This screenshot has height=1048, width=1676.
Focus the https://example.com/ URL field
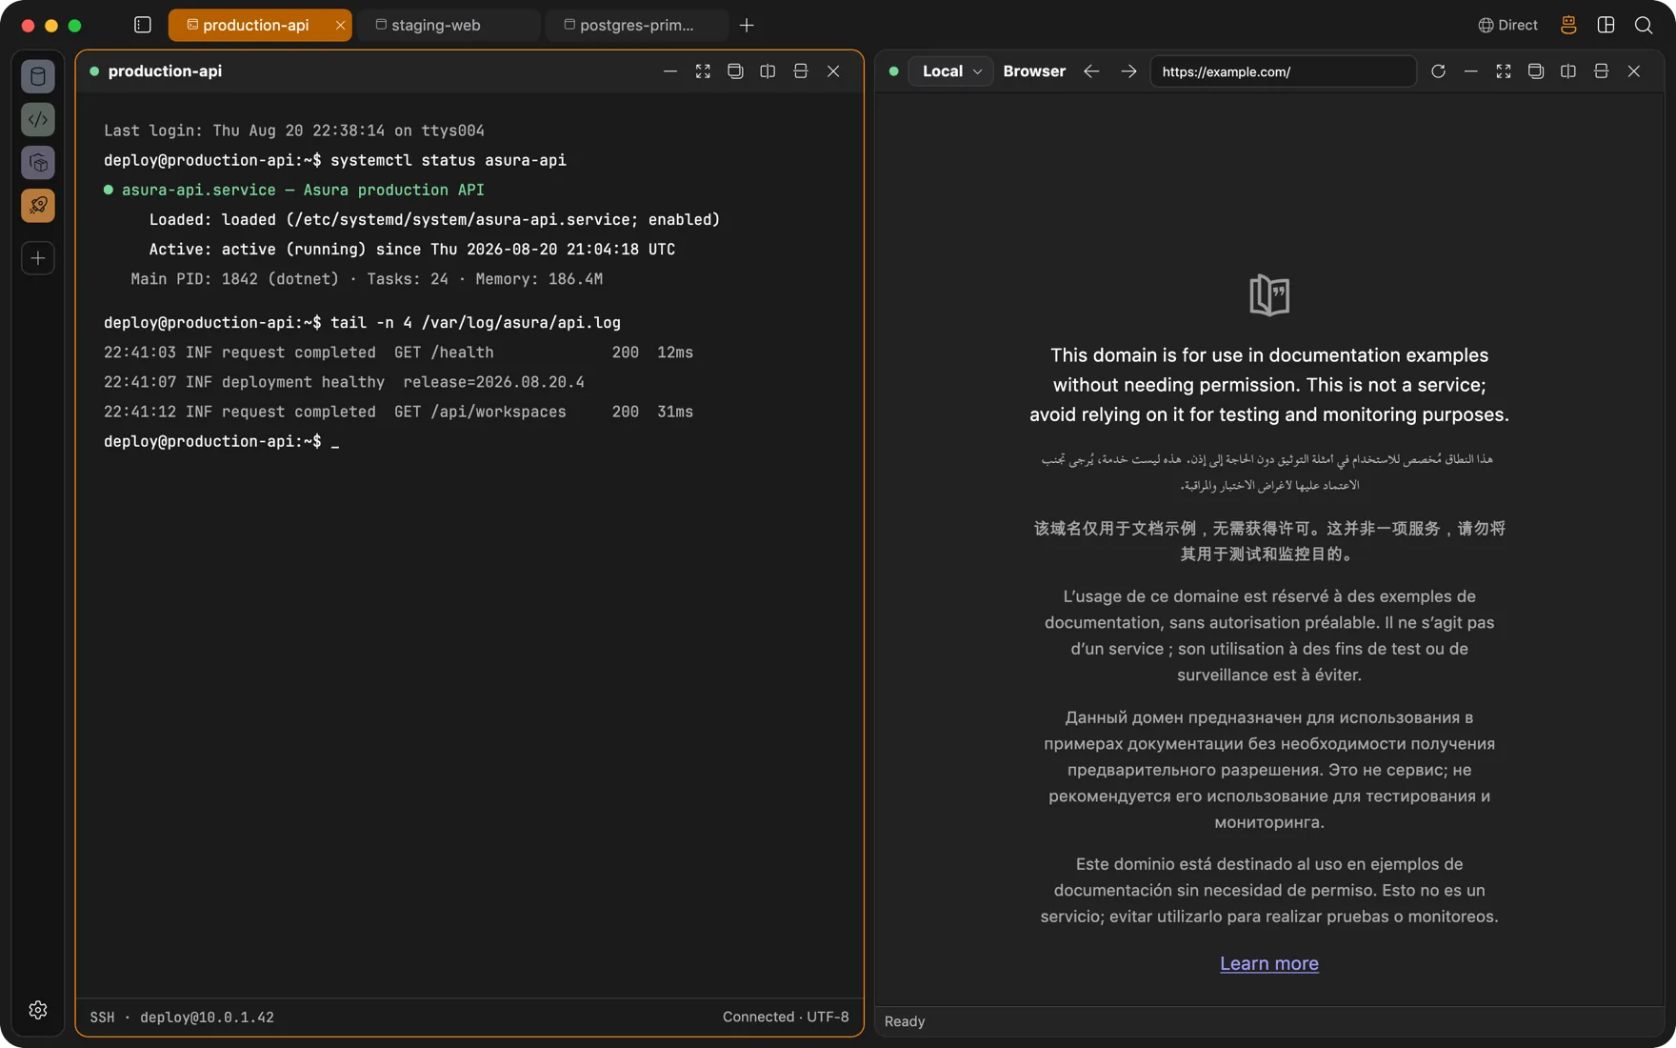1283,71
